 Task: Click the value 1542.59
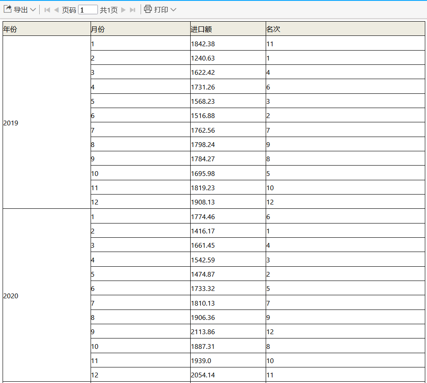pyautogui.click(x=203, y=260)
